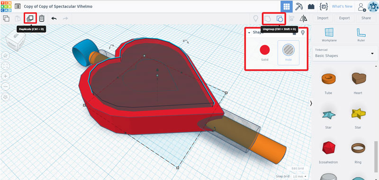
Task: Select the Ruler tool
Action: 361,35
